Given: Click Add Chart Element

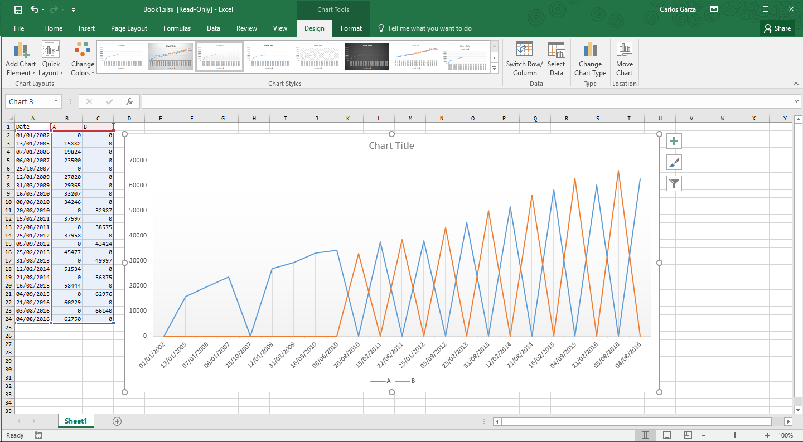Looking at the screenshot, I should (20, 58).
